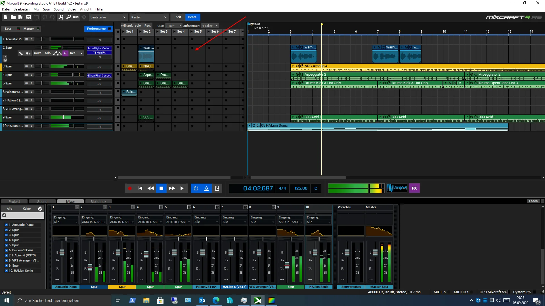The width and height of the screenshot is (545, 306).
Task: Switch timeline to Zeit mode
Action: click(178, 17)
